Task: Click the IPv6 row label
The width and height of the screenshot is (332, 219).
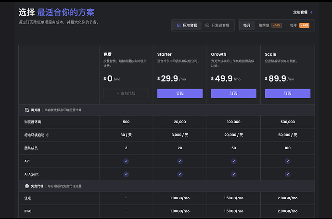Action: click(x=28, y=211)
